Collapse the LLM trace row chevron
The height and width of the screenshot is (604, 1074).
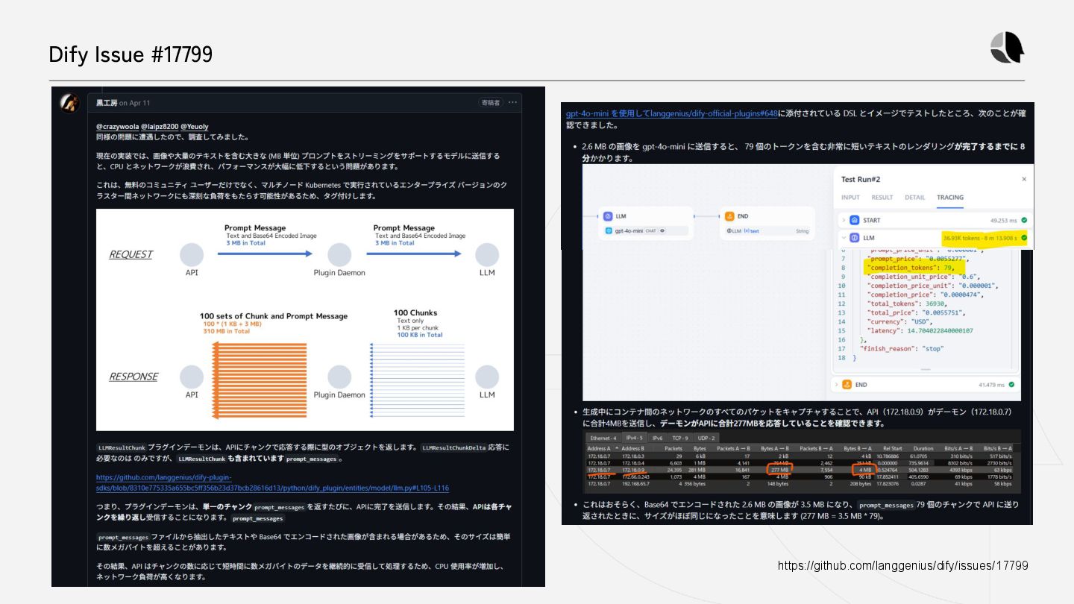(844, 238)
